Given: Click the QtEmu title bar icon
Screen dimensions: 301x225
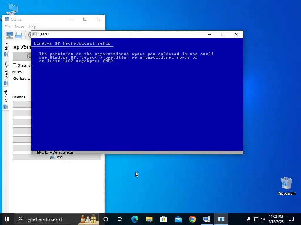Looking at the screenshot, I should (7, 19).
